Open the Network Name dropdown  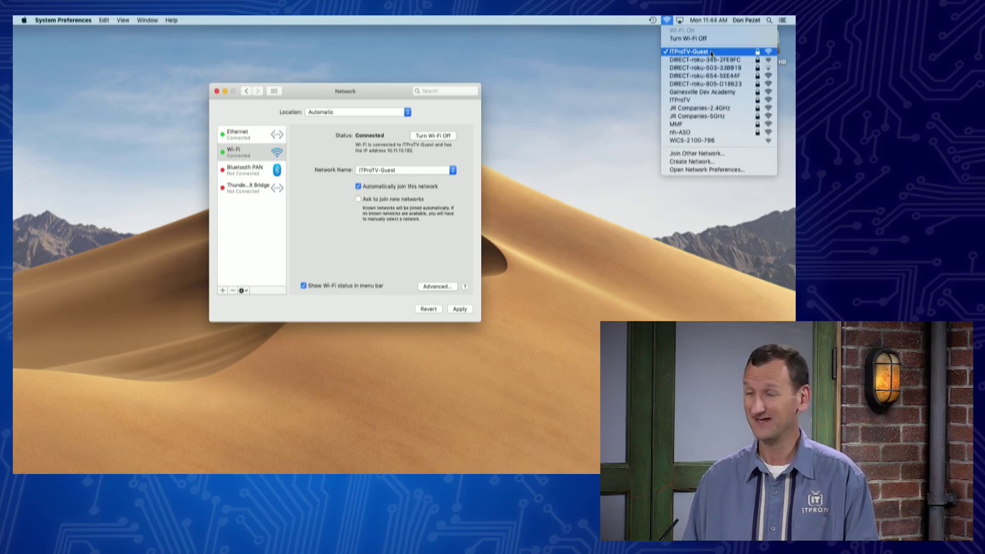[x=406, y=170]
